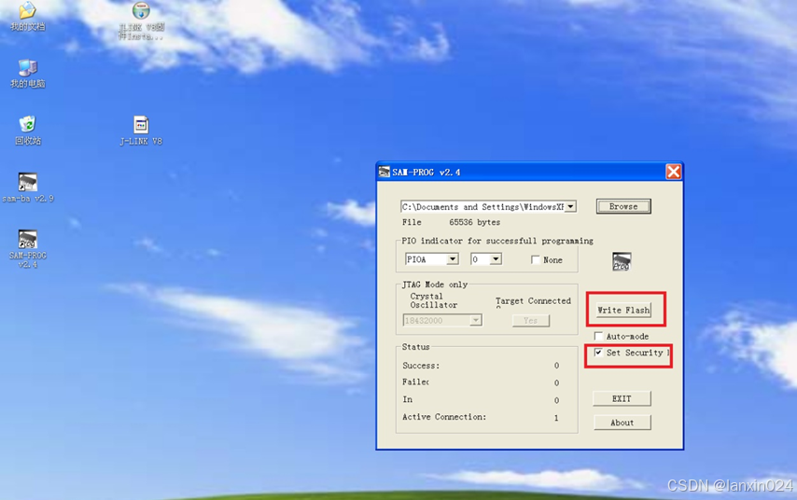Click the 'Active Connection:' status label
This screenshot has height=500, width=797.
[x=444, y=417]
